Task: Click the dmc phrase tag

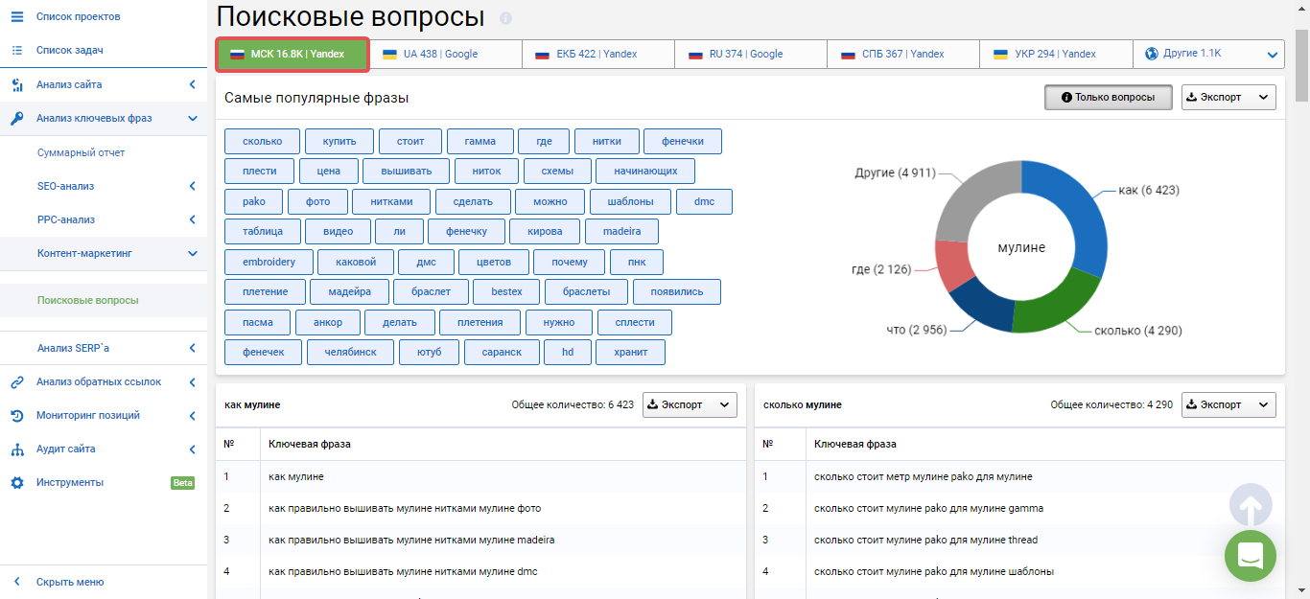Action: 705,202
